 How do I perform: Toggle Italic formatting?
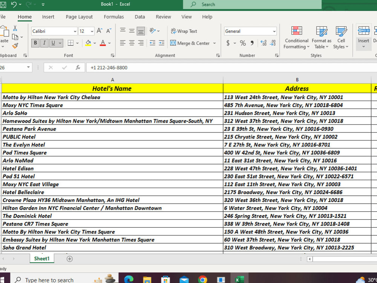(x=44, y=43)
